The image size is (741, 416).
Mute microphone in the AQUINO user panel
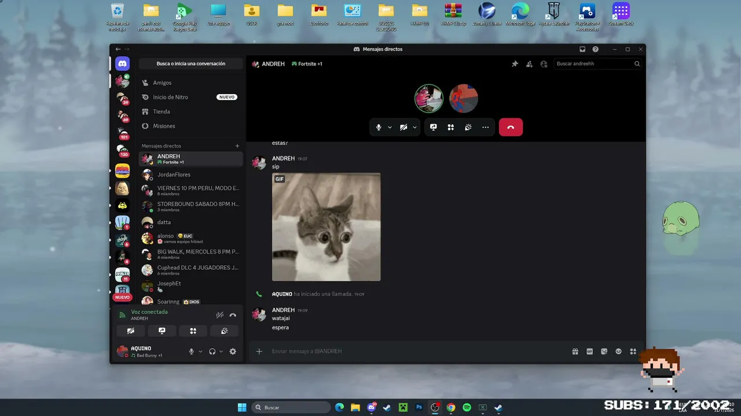[192, 351]
